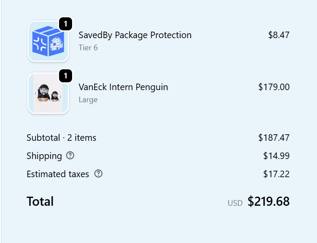Click the Shipping help question mark icon
Viewport: 317px width, 243px height.
click(x=70, y=156)
